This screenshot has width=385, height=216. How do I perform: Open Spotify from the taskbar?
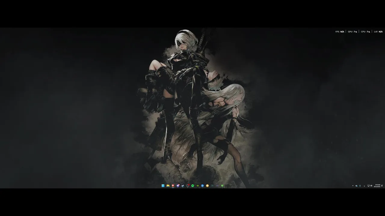click(192, 186)
